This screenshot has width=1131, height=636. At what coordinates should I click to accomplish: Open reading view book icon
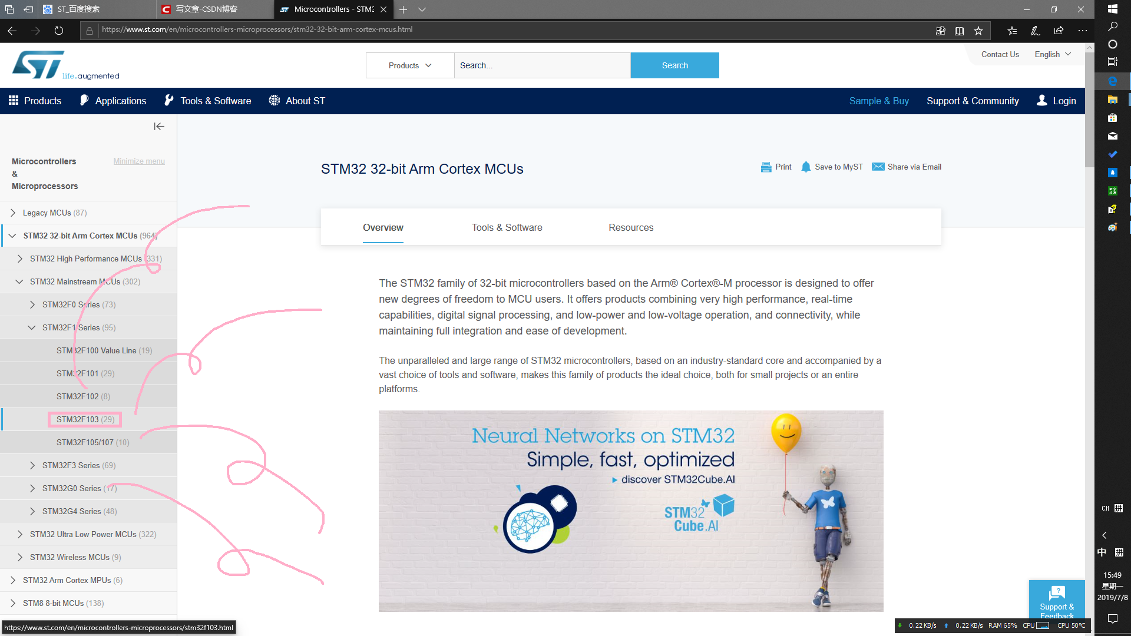(959, 31)
